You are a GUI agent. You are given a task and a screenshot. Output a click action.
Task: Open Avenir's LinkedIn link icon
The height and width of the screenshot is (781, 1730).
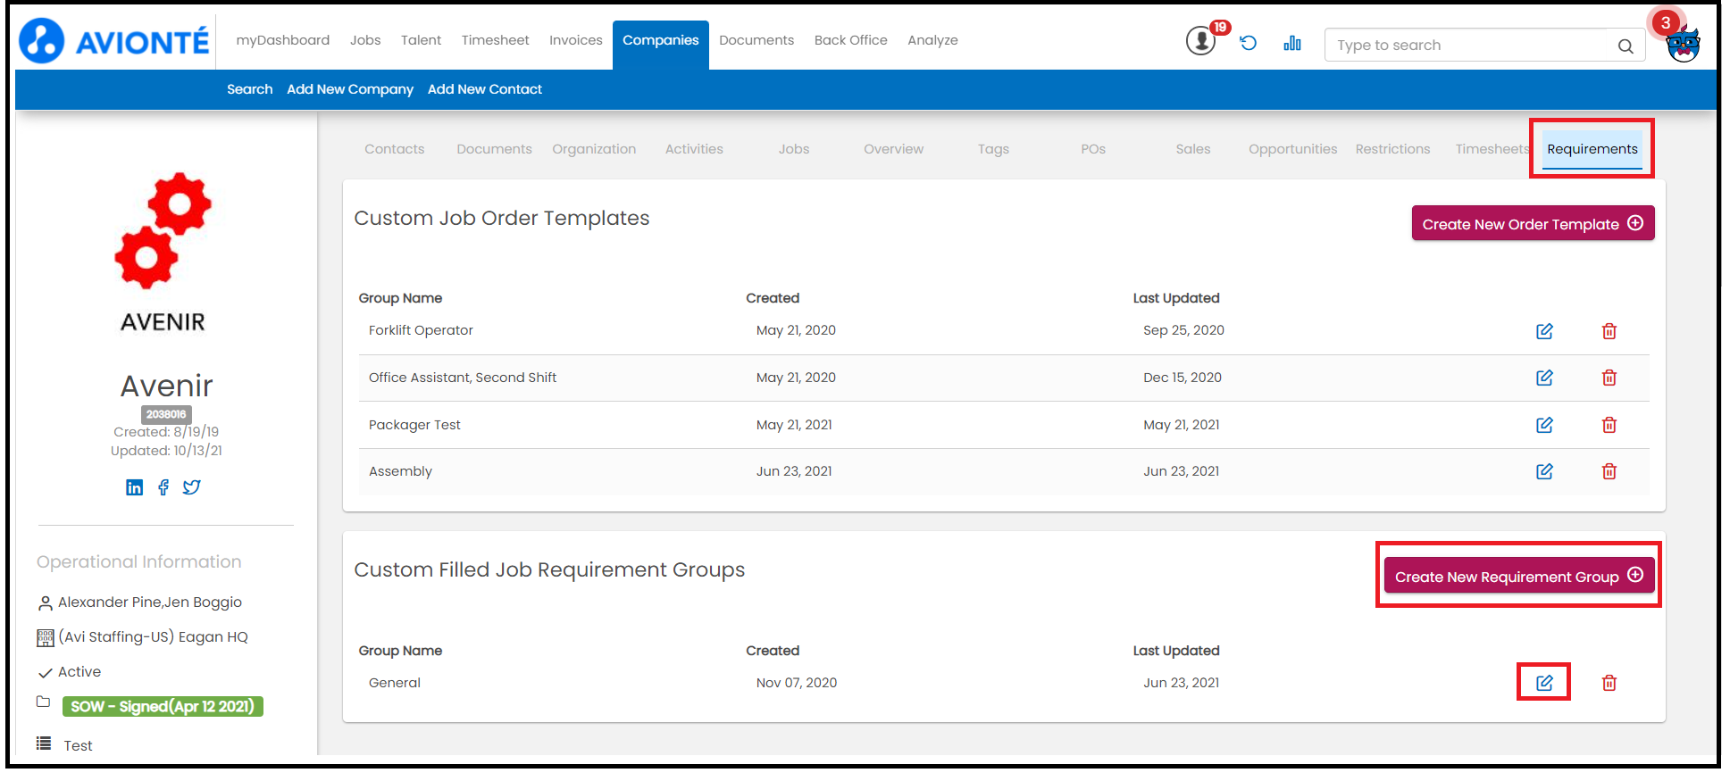134,487
